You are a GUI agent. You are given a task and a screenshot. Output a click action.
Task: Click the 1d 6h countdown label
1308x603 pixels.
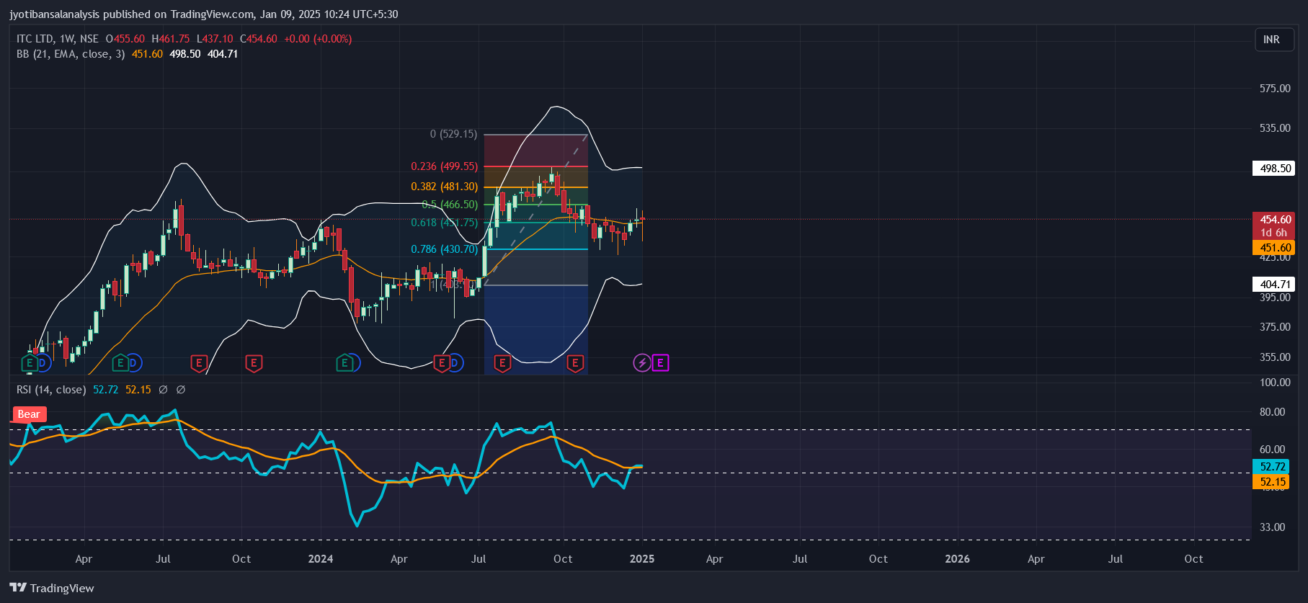pos(1273,233)
